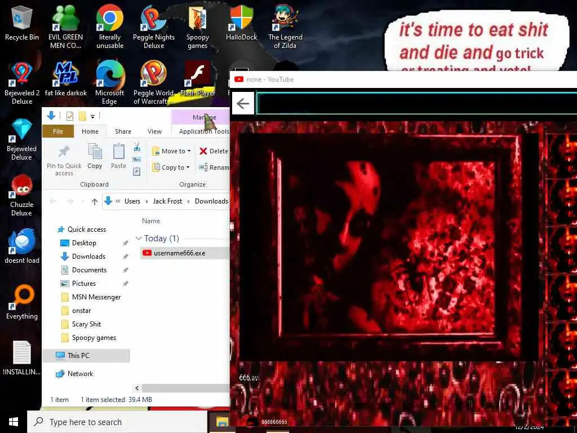Click the Cut scissors icon

pyautogui.click(x=137, y=147)
